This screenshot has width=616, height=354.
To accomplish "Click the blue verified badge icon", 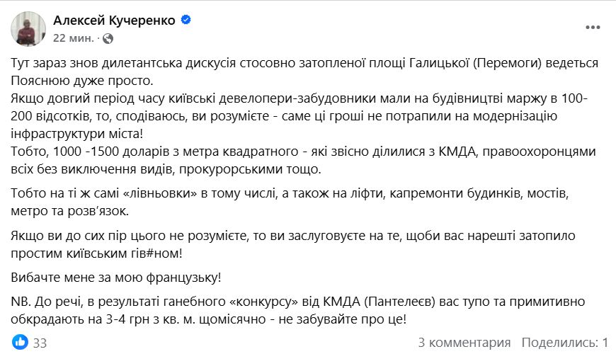I will coord(186,21).
